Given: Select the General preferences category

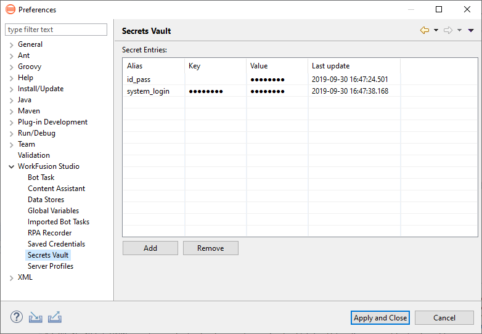Looking at the screenshot, I should (30, 44).
